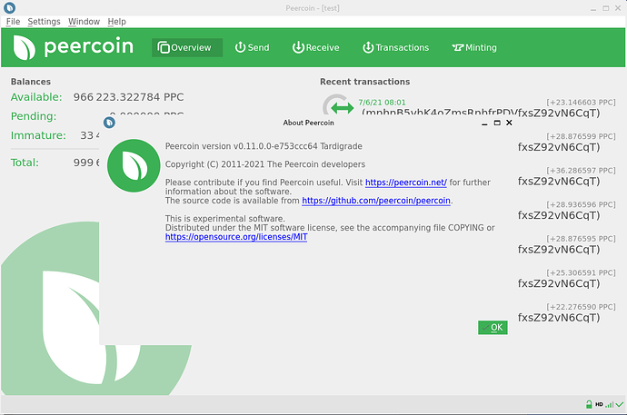
Task: Open the https://peercoin.net/ link
Action: (406, 183)
